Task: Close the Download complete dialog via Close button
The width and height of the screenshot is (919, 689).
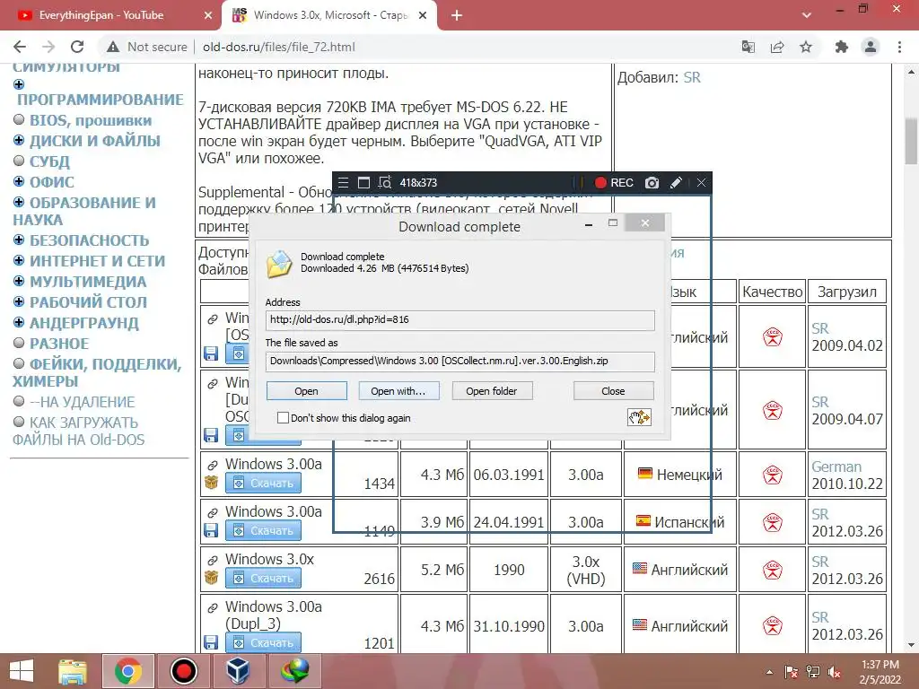Action: coord(613,391)
